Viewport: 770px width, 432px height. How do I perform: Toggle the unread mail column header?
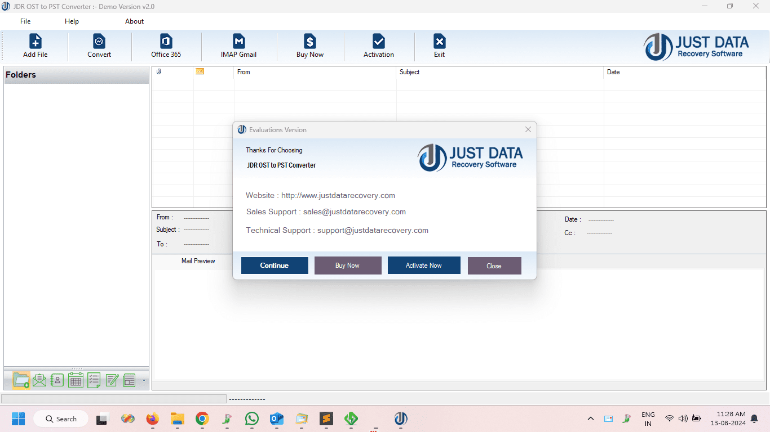tap(199, 72)
